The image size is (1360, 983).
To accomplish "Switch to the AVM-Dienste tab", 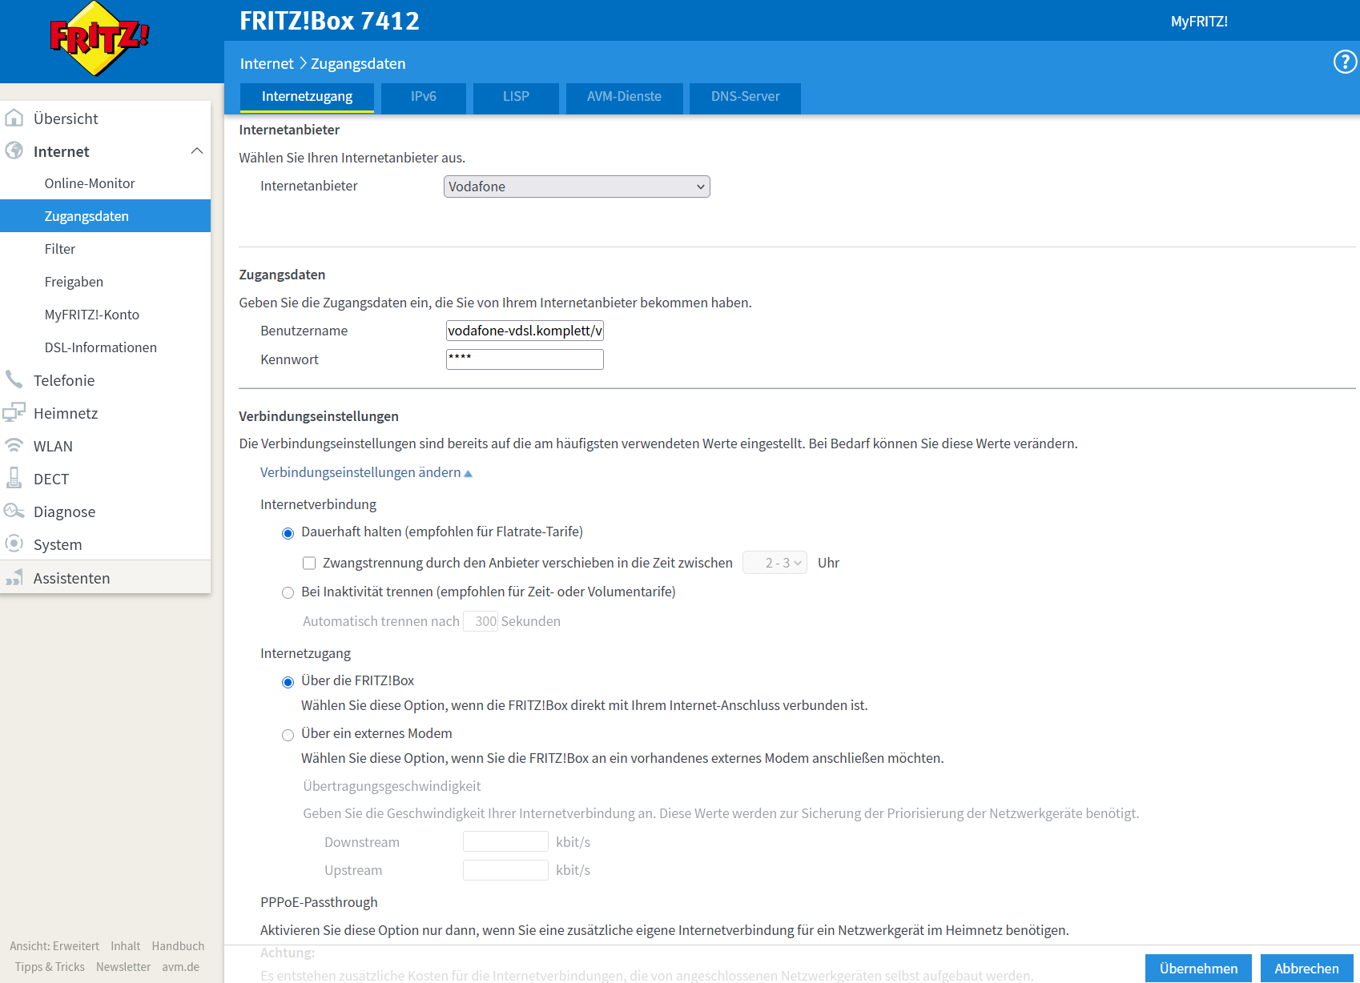I will point(624,98).
